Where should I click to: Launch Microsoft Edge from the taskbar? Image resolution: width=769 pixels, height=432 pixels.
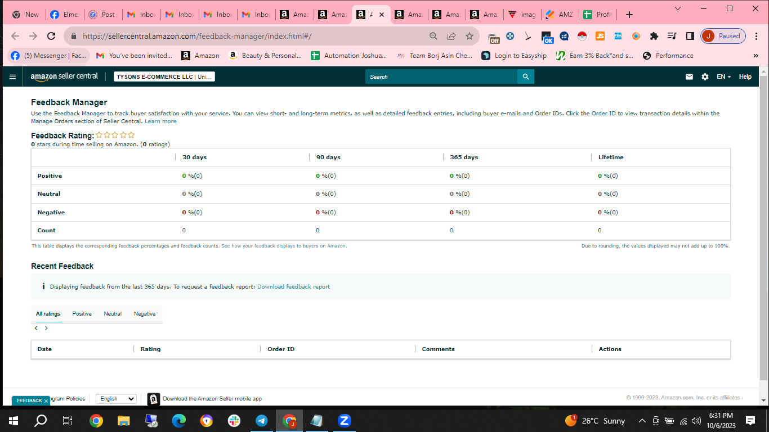(179, 420)
